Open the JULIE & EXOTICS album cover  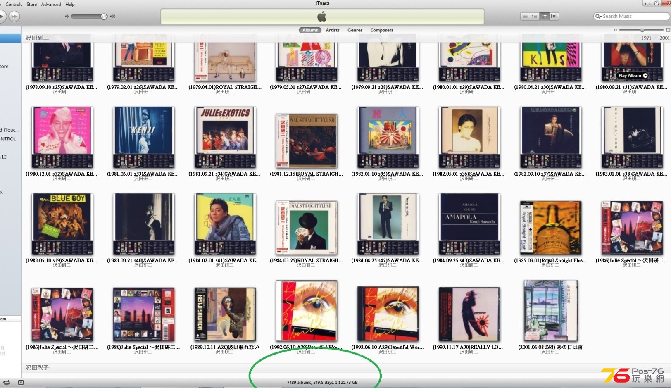pyautogui.click(x=225, y=137)
